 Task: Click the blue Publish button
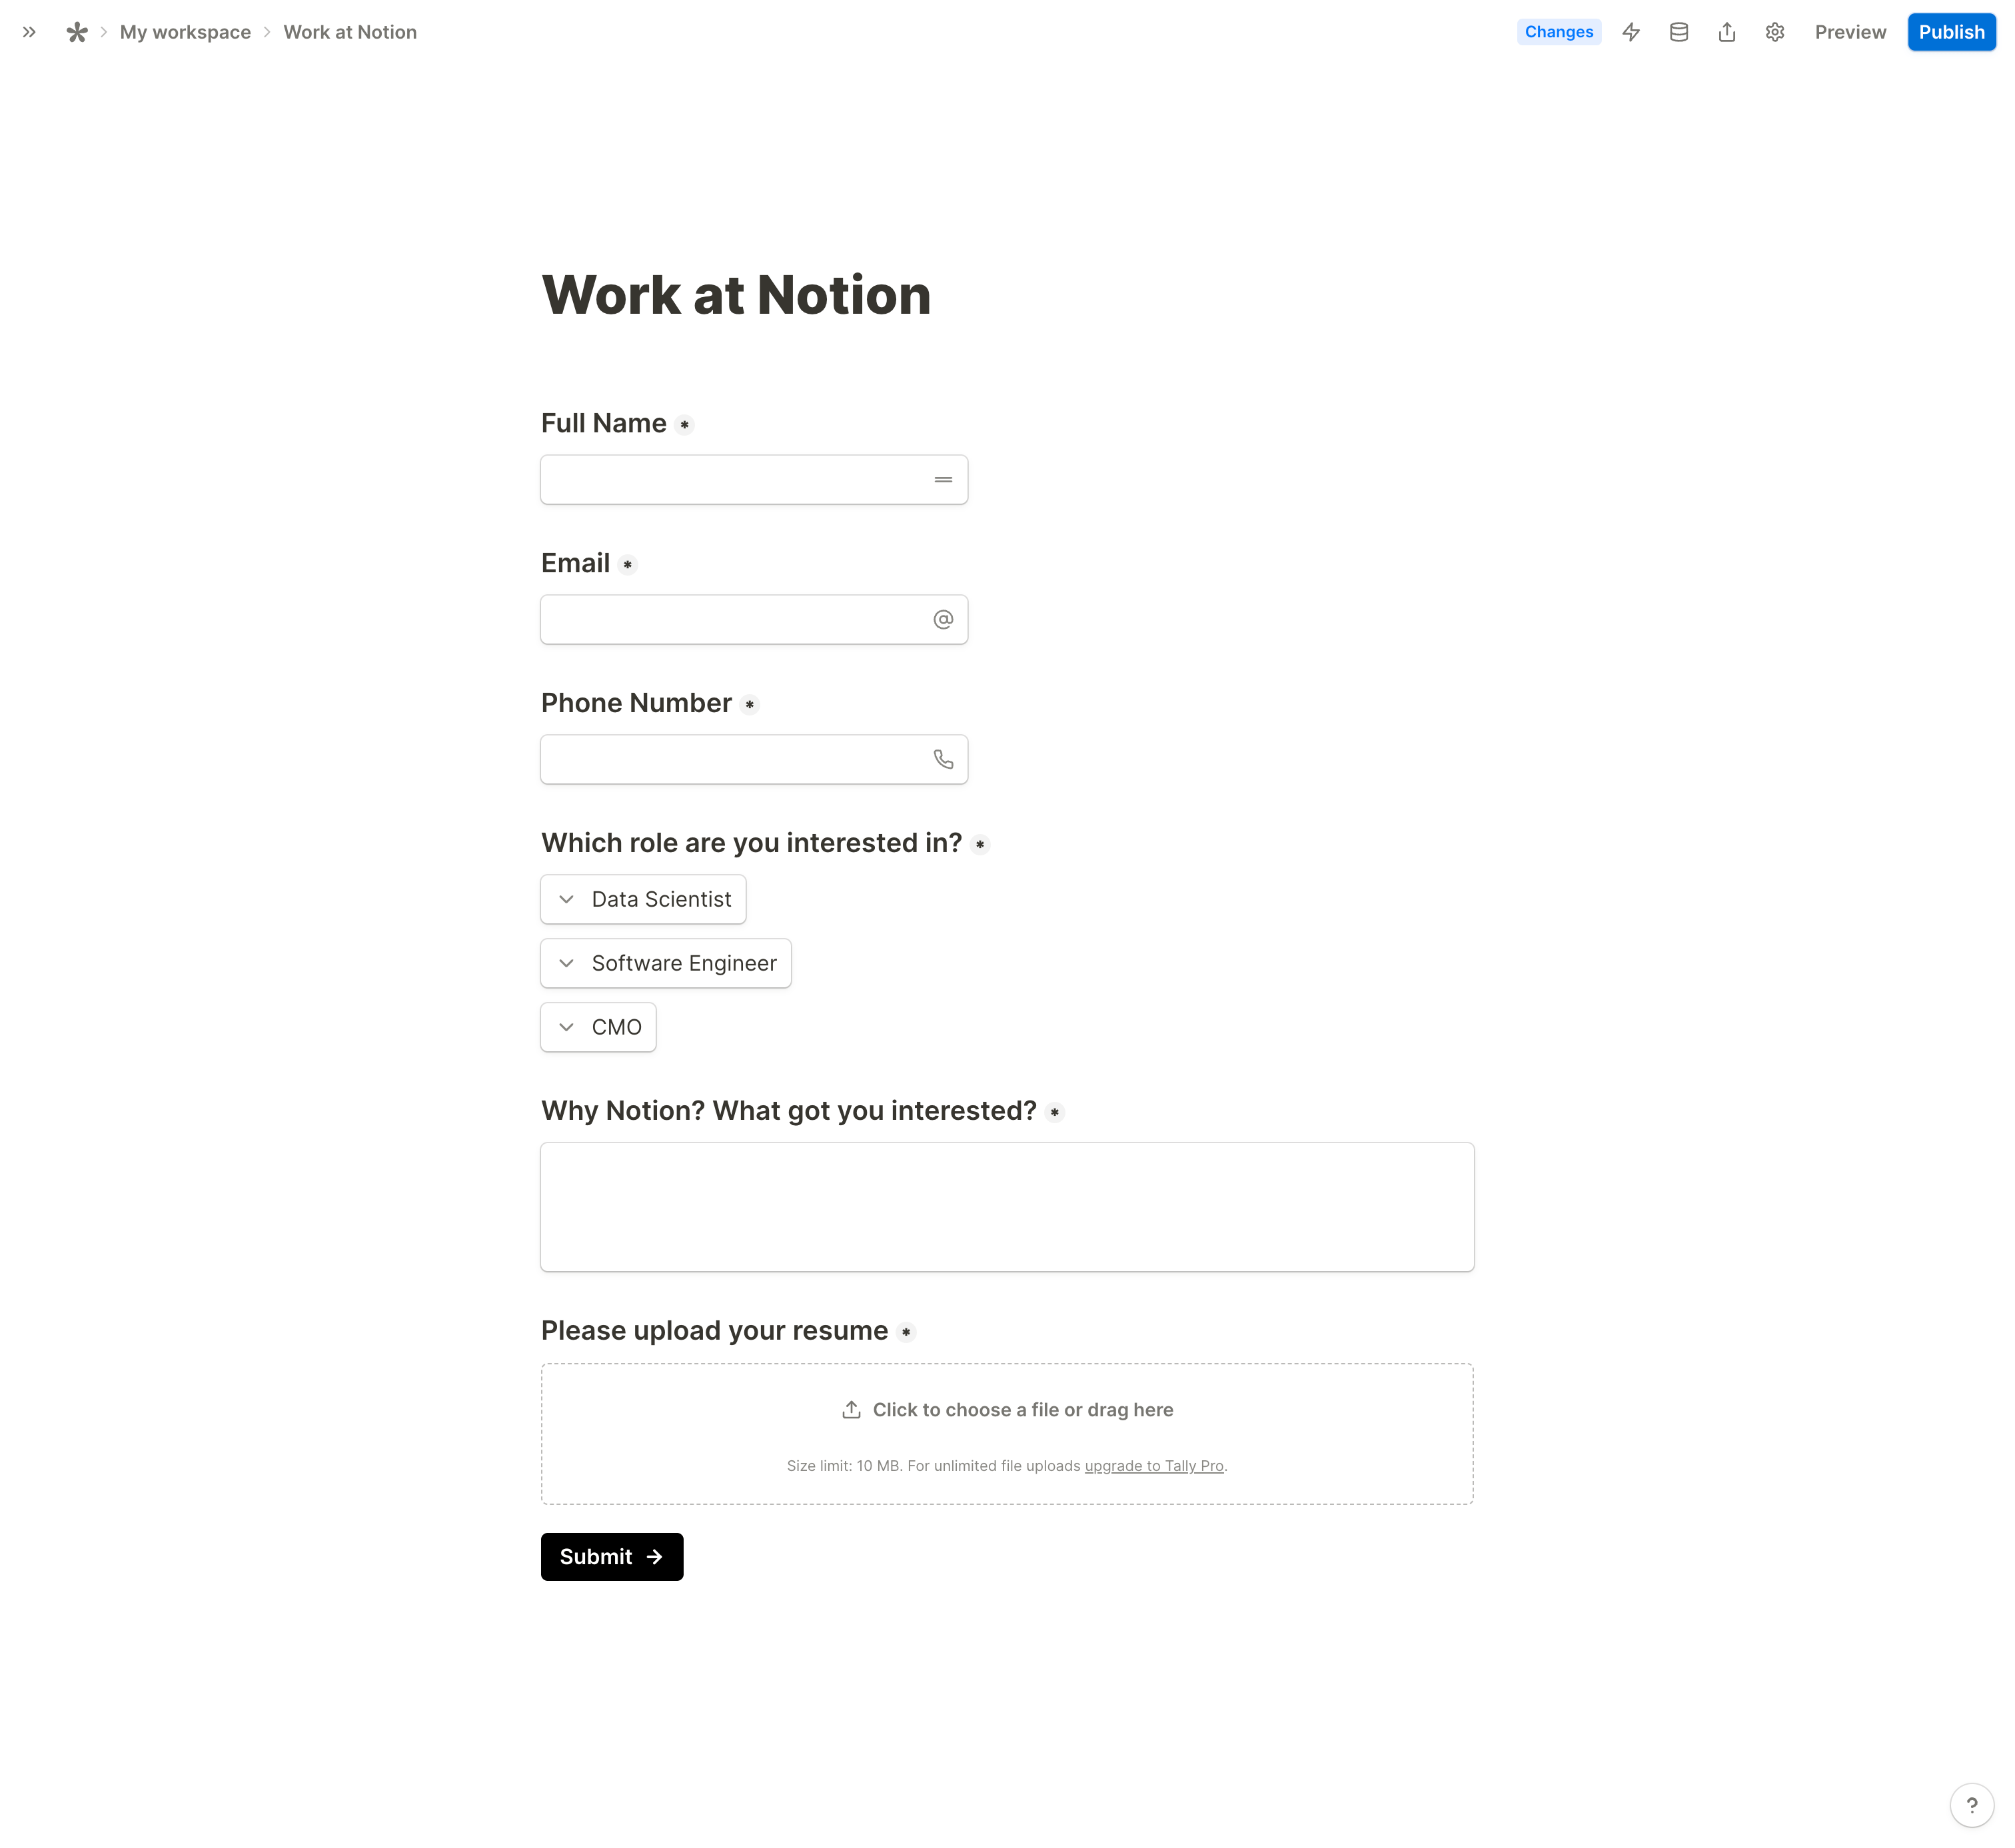1951,32
